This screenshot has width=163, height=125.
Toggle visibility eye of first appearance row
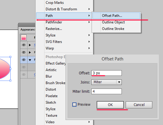24,45
